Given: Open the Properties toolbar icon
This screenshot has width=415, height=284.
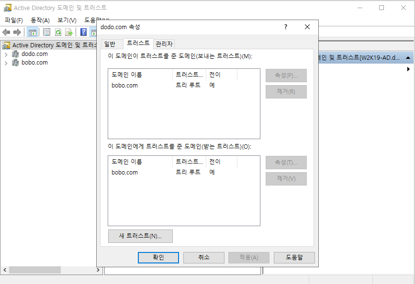Looking at the screenshot, I should (x=46, y=32).
